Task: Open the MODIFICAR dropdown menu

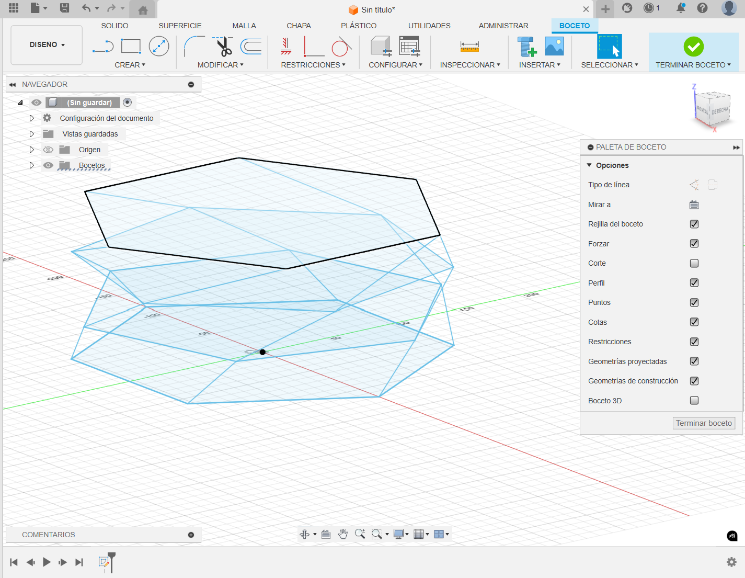Action: [x=220, y=65]
